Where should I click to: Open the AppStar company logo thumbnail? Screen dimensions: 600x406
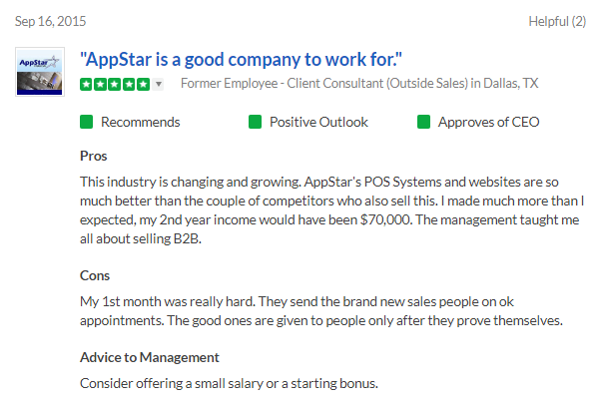tap(40, 72)
